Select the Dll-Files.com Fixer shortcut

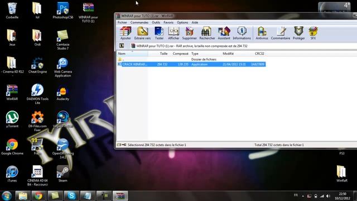(37, 121)
